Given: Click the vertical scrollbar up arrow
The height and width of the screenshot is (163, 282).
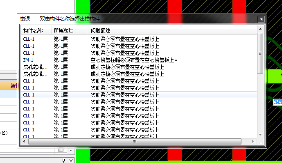Looking at the screenshot, I should (260, 29).
